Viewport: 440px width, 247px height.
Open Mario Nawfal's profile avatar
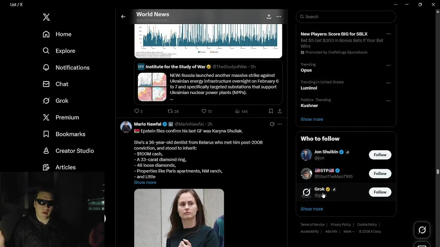pyautogui.click(x=126, y=127)
